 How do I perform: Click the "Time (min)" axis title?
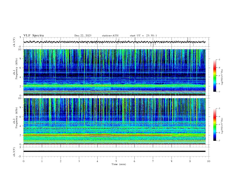pyautogui.click(x=119, y=164)
